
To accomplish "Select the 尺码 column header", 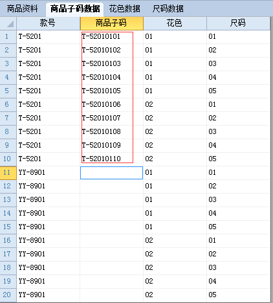I will click(238, 23).
